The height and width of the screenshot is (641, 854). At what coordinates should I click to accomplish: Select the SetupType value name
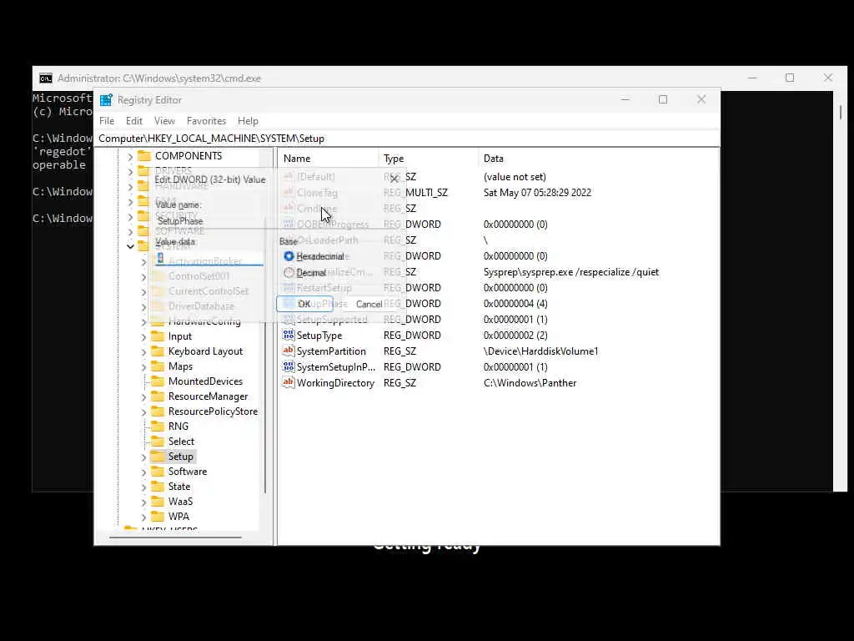pyautogui.click(x=319, y=336)
